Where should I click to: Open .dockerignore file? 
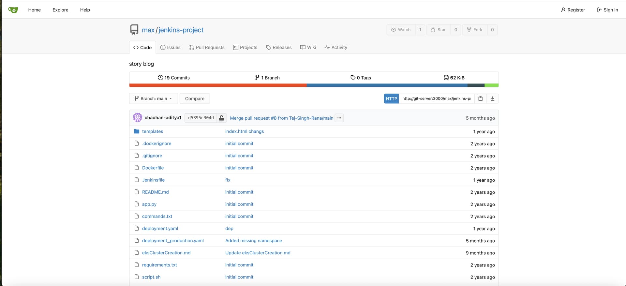point(156,143)
